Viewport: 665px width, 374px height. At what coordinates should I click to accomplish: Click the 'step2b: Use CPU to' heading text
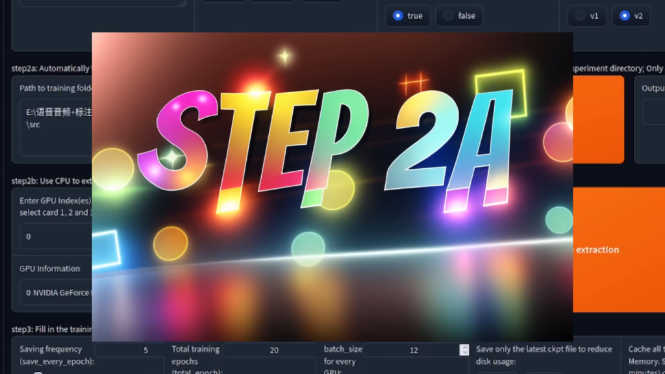(x=51, y=181)
